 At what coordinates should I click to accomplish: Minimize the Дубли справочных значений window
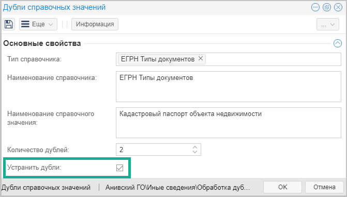315,7
